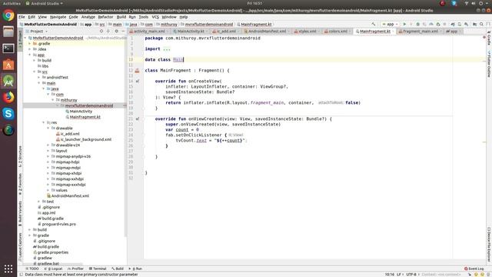Click the Run app green play button
This screenshot has height=277, width=492.
pos(404,24)
